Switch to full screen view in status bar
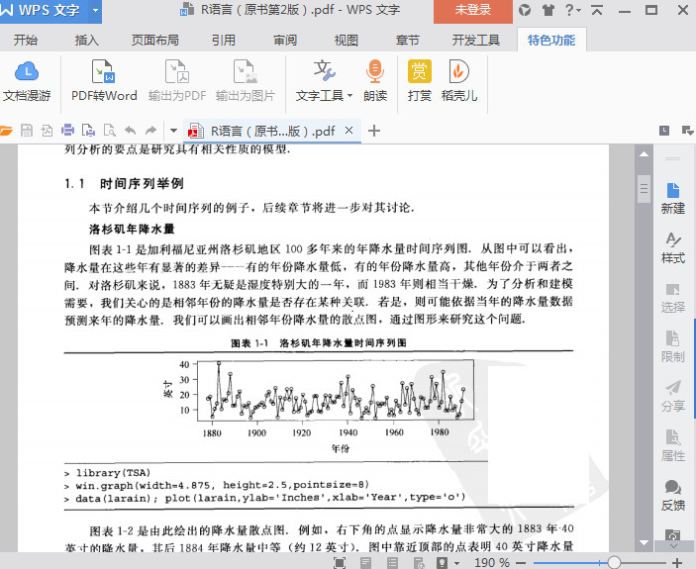 click(340, 563)
